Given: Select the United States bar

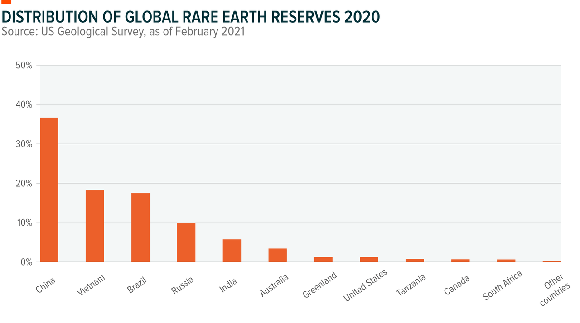Looking at the screenshot, I should pos(369,259).
